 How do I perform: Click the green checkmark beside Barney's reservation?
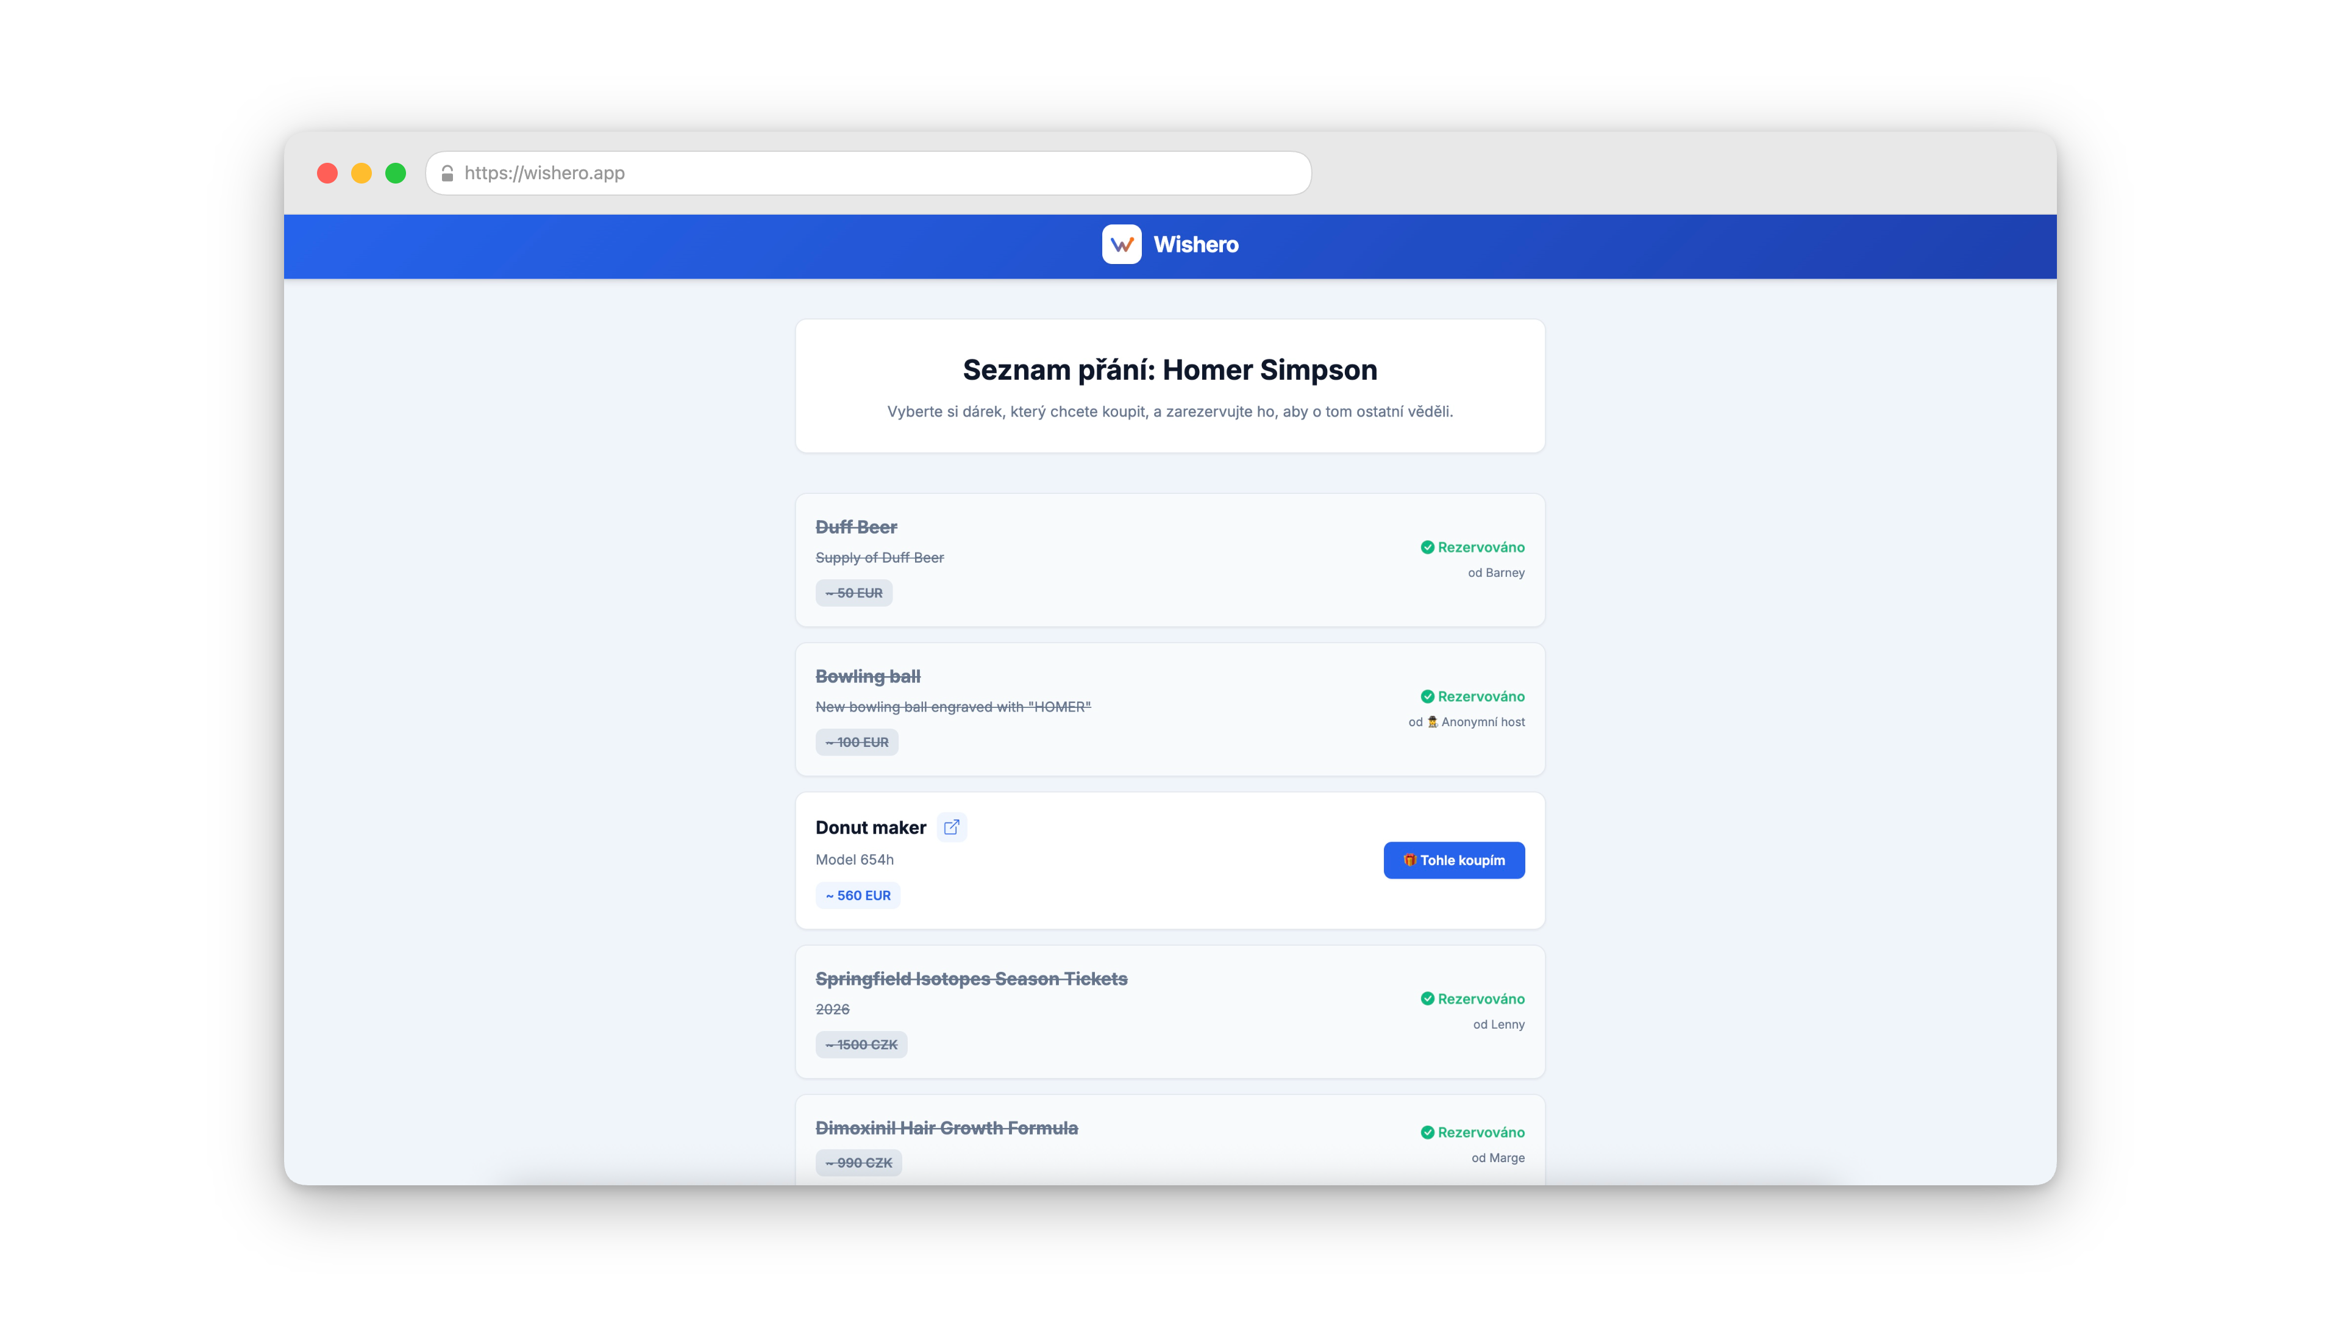1427,547
